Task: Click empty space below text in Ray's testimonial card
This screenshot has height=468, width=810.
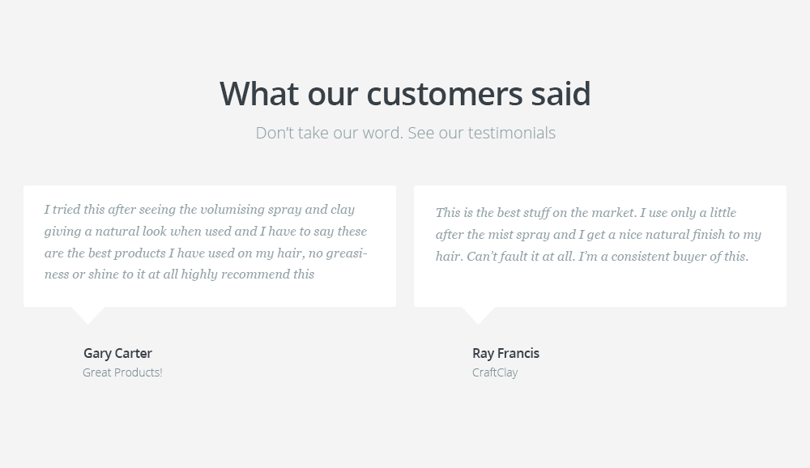Action: [600, 287]
